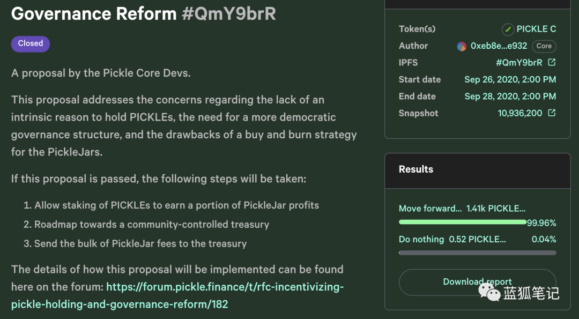Click the Do nothing gray progress bar
The width and height of the screenshot is (579, 319).
point(478,253)
